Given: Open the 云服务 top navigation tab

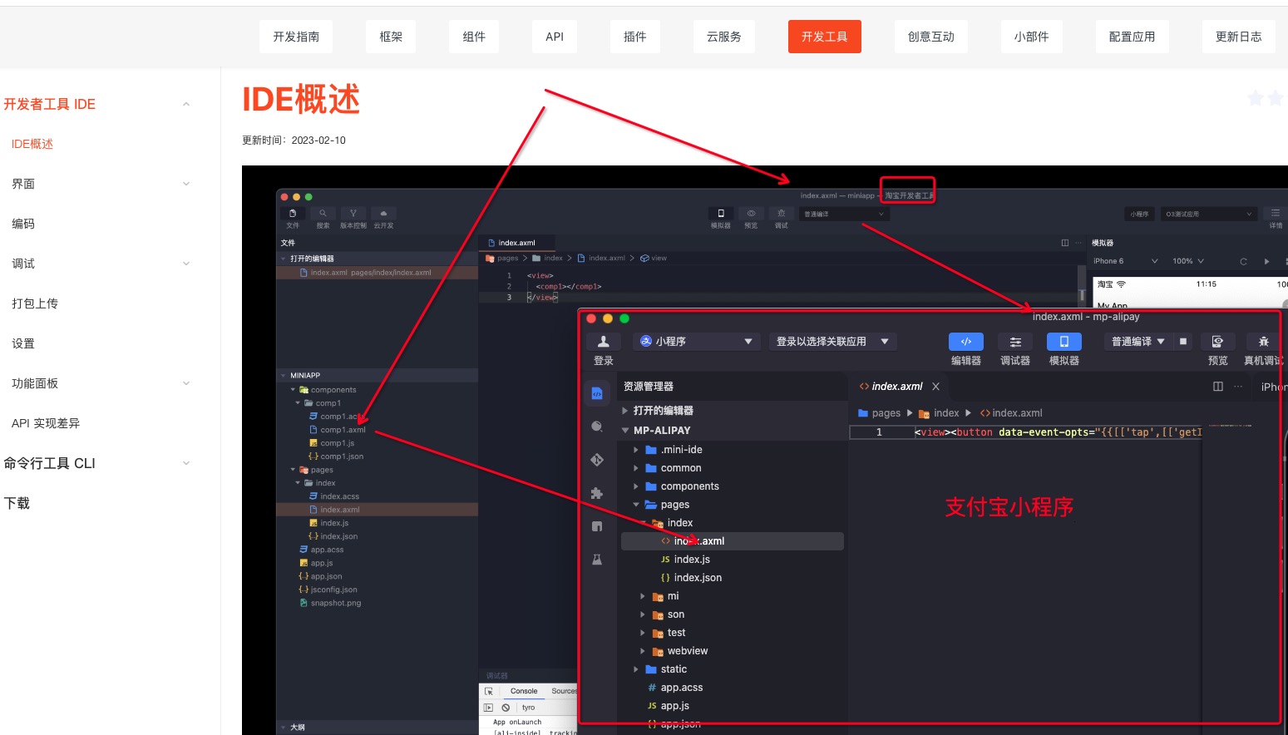Looking at the screenshot, I should coord(723,37).
